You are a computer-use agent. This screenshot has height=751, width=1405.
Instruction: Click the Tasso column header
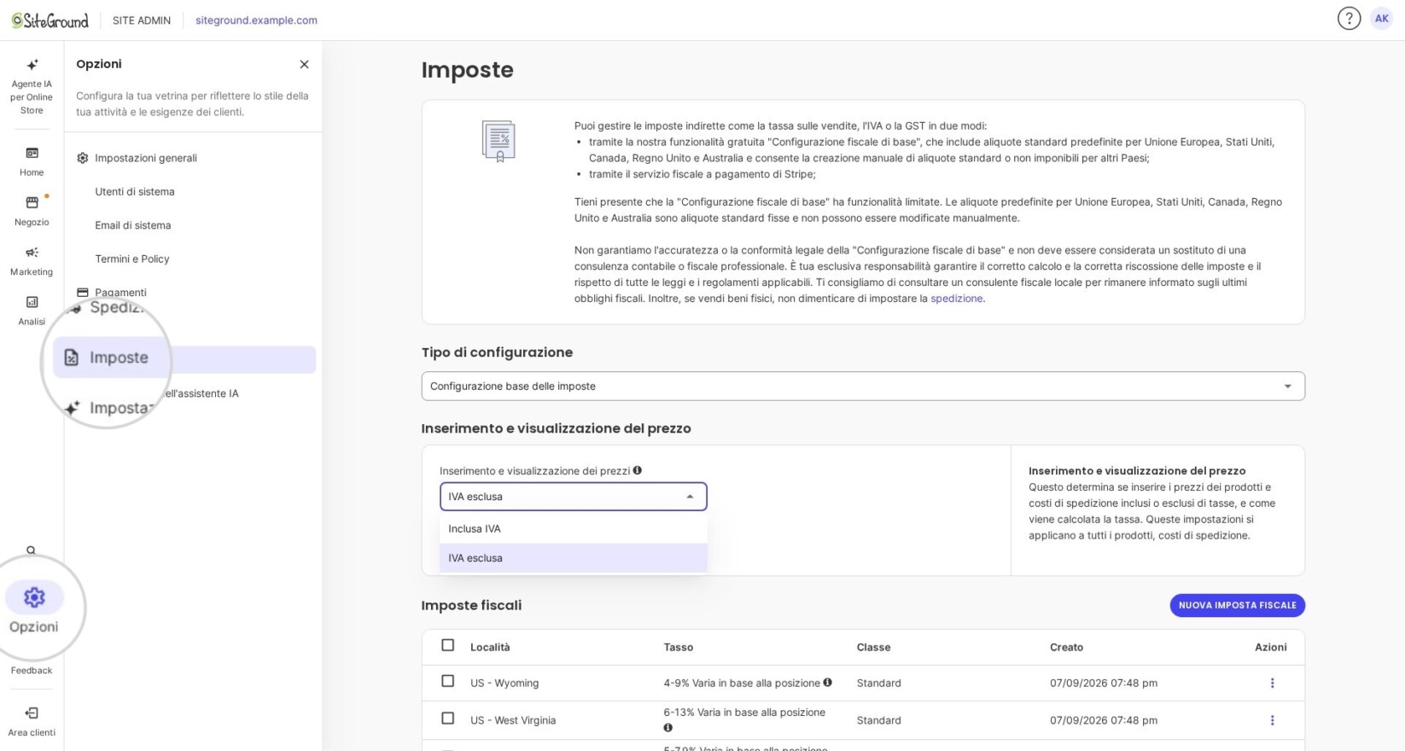[679, 648]
